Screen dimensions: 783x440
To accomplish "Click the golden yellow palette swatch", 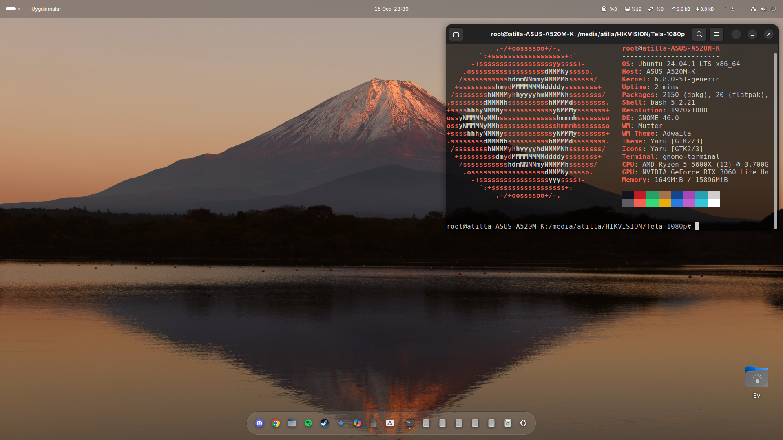I will tap(665, 203).
